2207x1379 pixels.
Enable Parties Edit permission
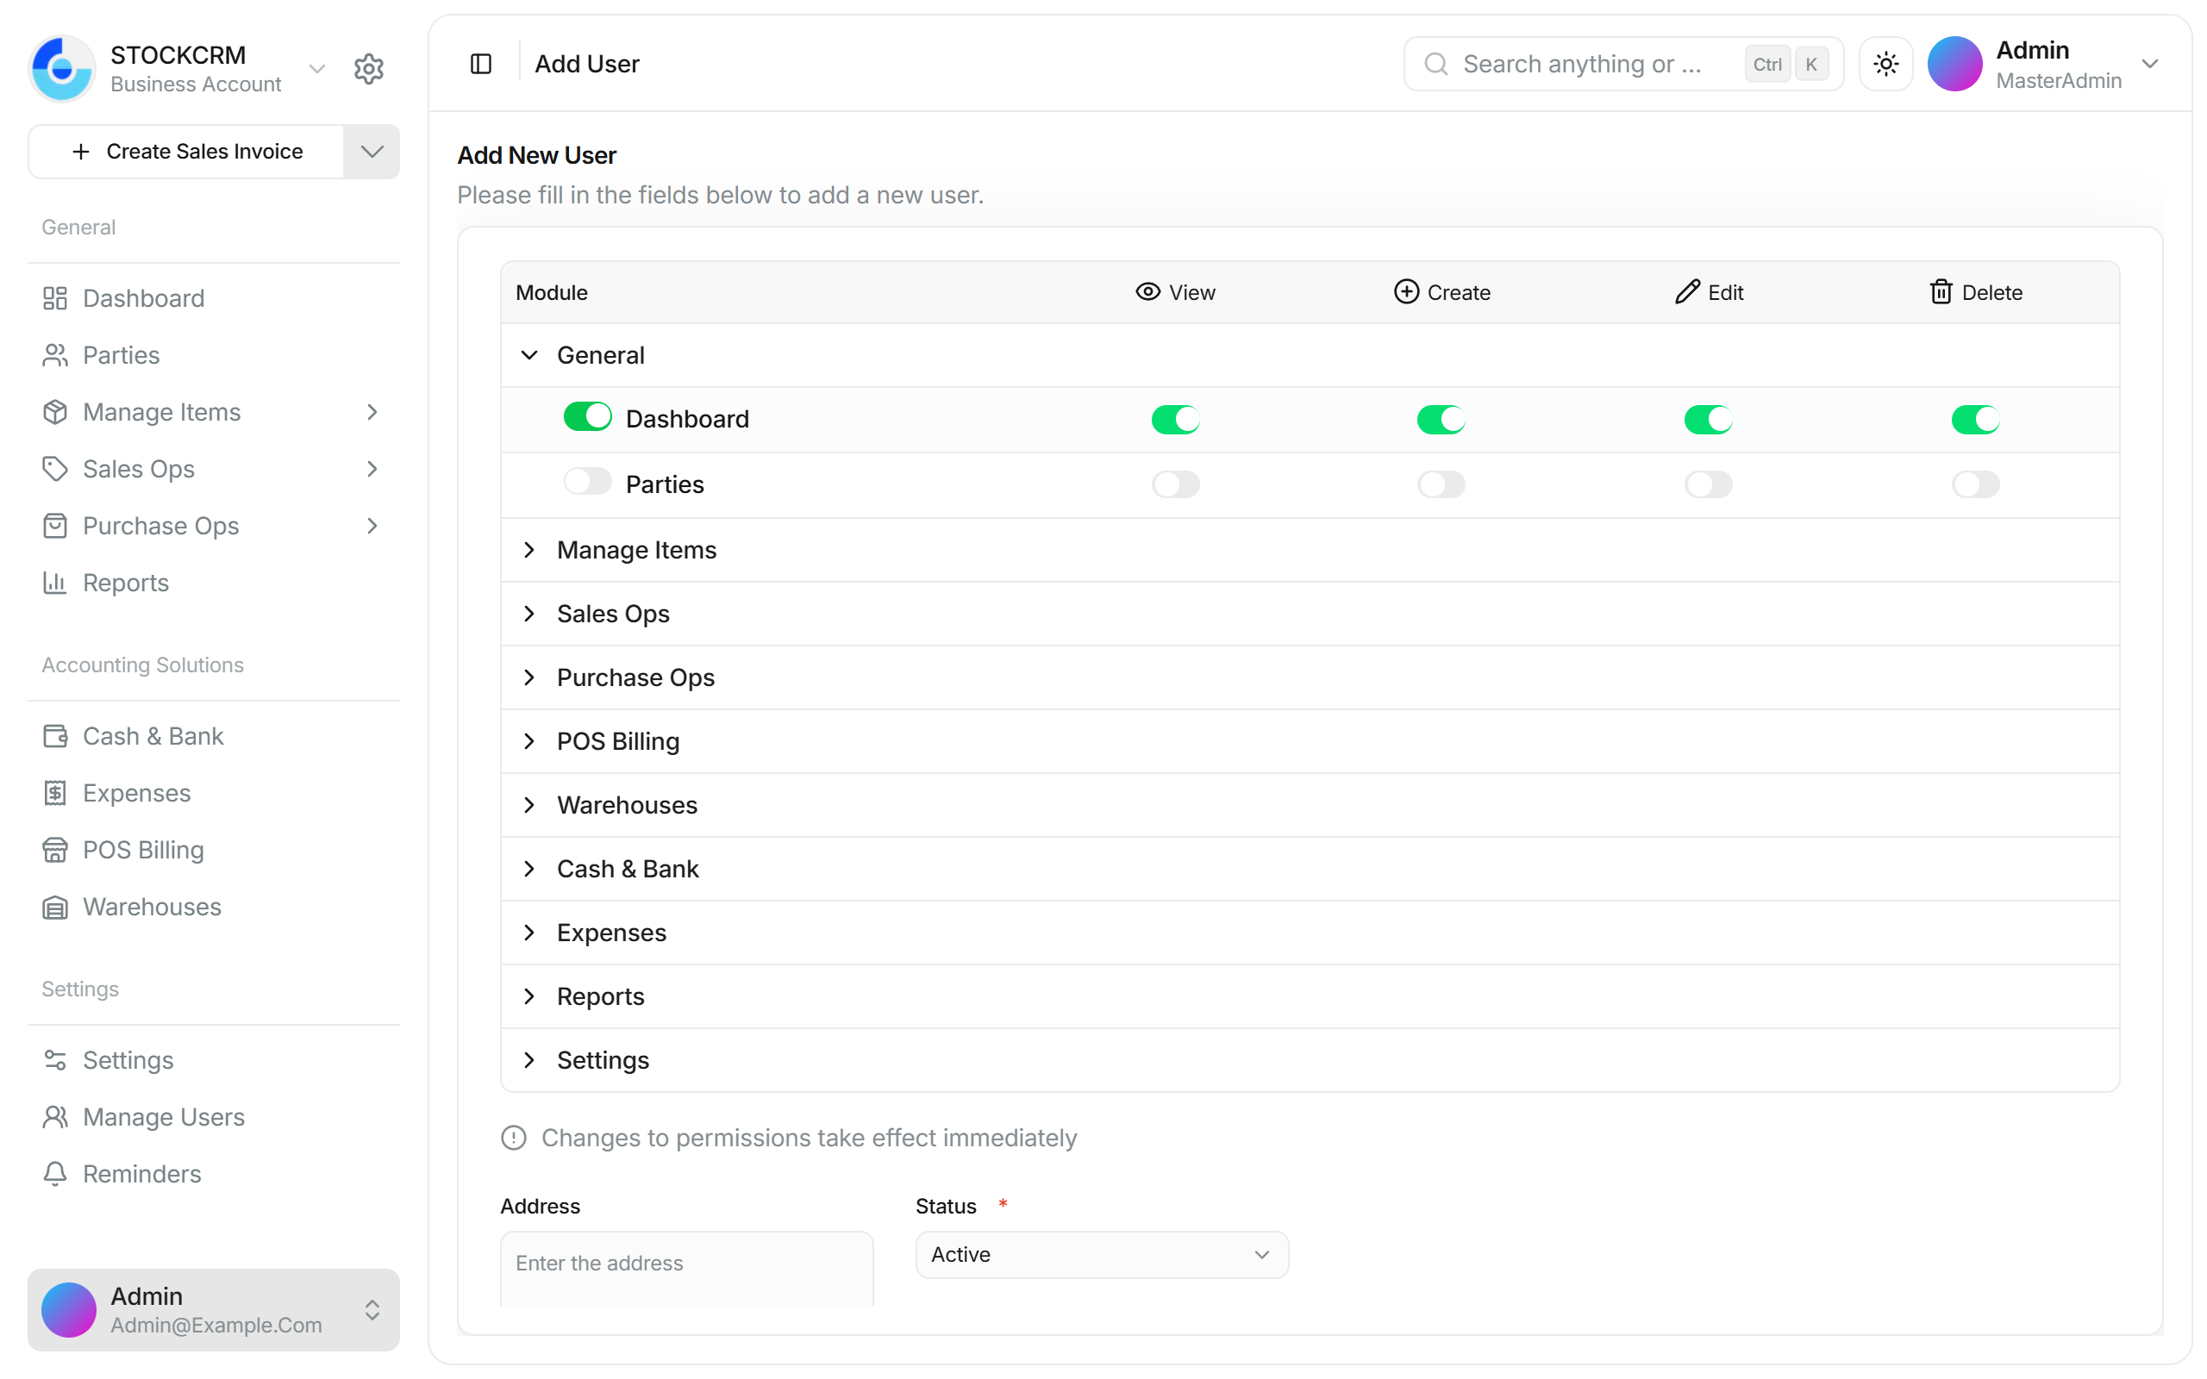(x=1707, y=484)
